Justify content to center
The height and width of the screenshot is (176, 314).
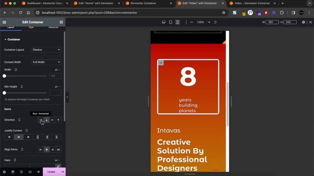tap(19, 137)
